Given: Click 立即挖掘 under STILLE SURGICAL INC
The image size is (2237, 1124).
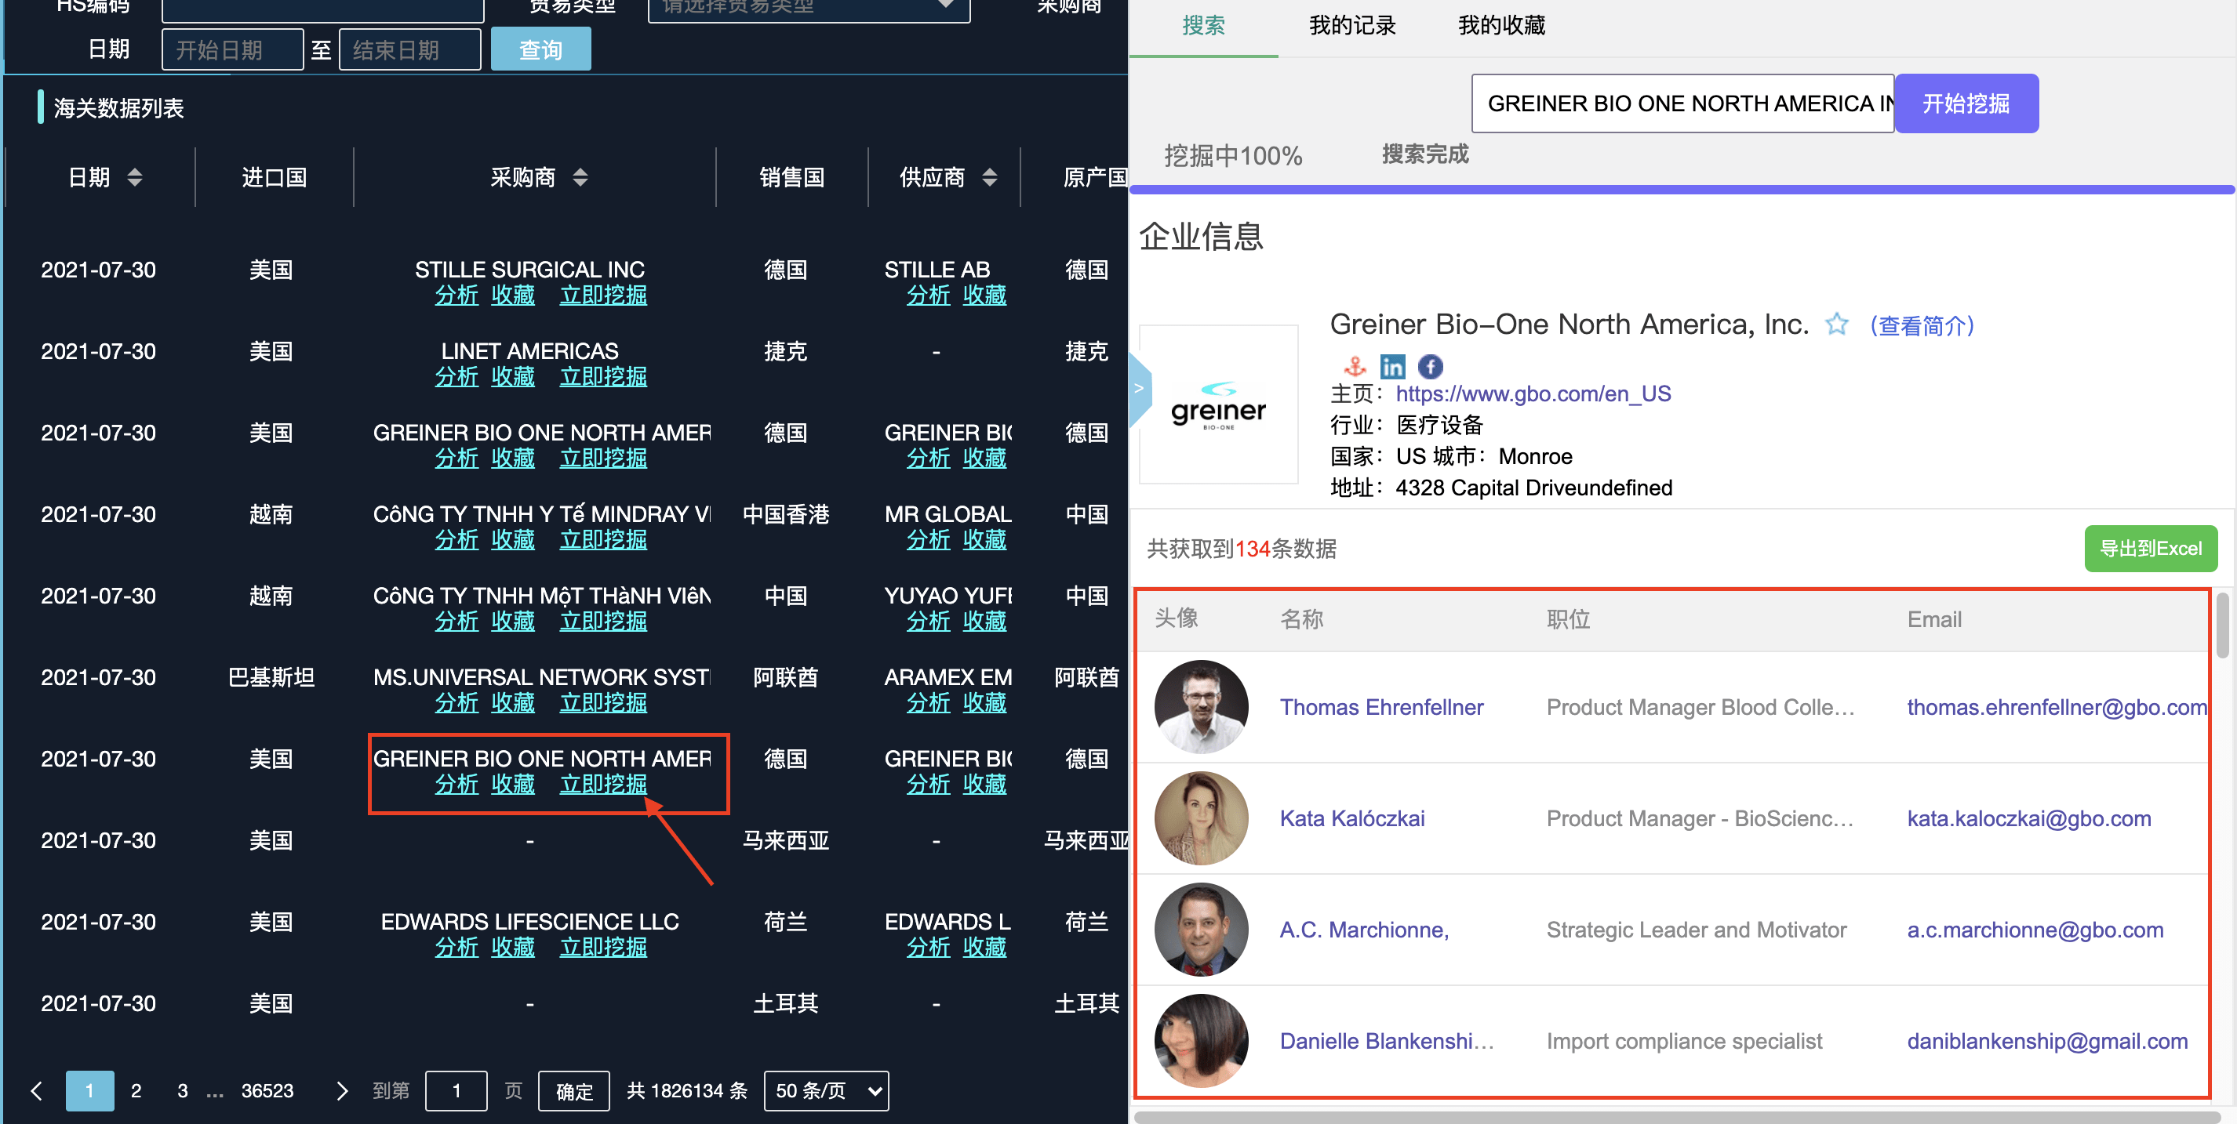Looking at the screenshot, I should click(603, 296).
